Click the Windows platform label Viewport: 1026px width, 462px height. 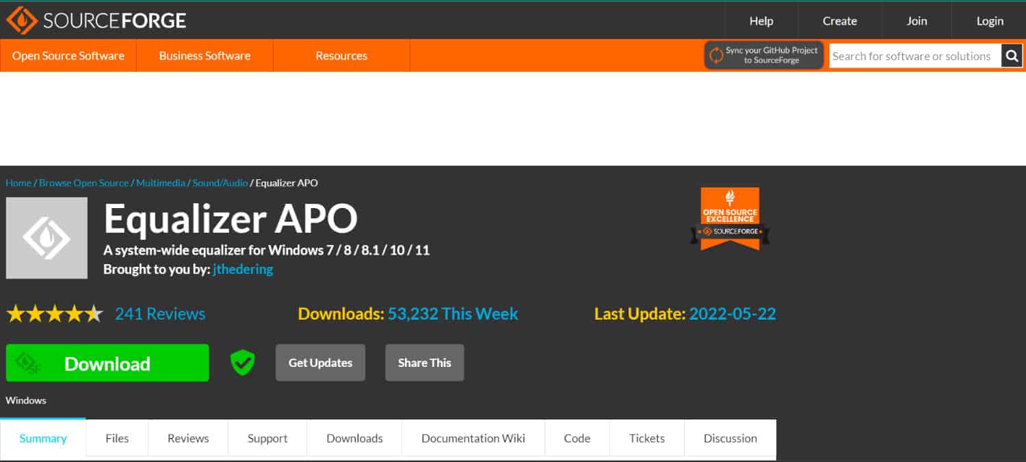pyautogui.click(x=26, y=400)
